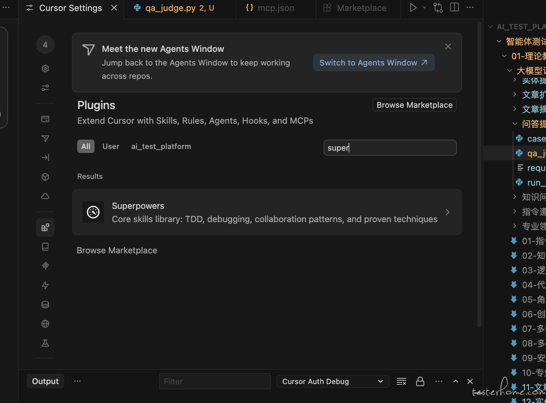546x403 pixels.
Task: Collapse the 01-理论 folder chevron
Action: click(x=504, y=56)
